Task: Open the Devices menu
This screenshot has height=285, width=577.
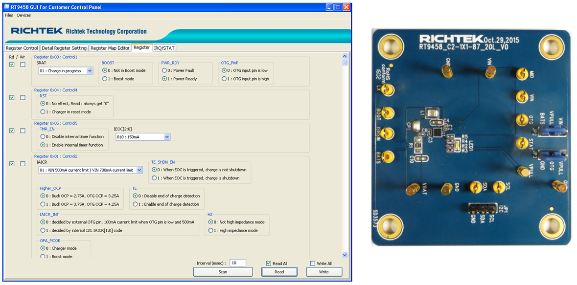Action: 23,15
